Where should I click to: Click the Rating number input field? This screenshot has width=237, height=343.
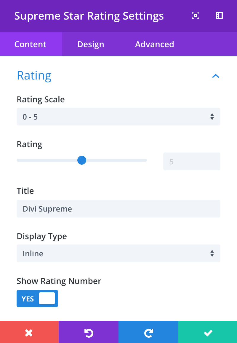tap(192, 161)
